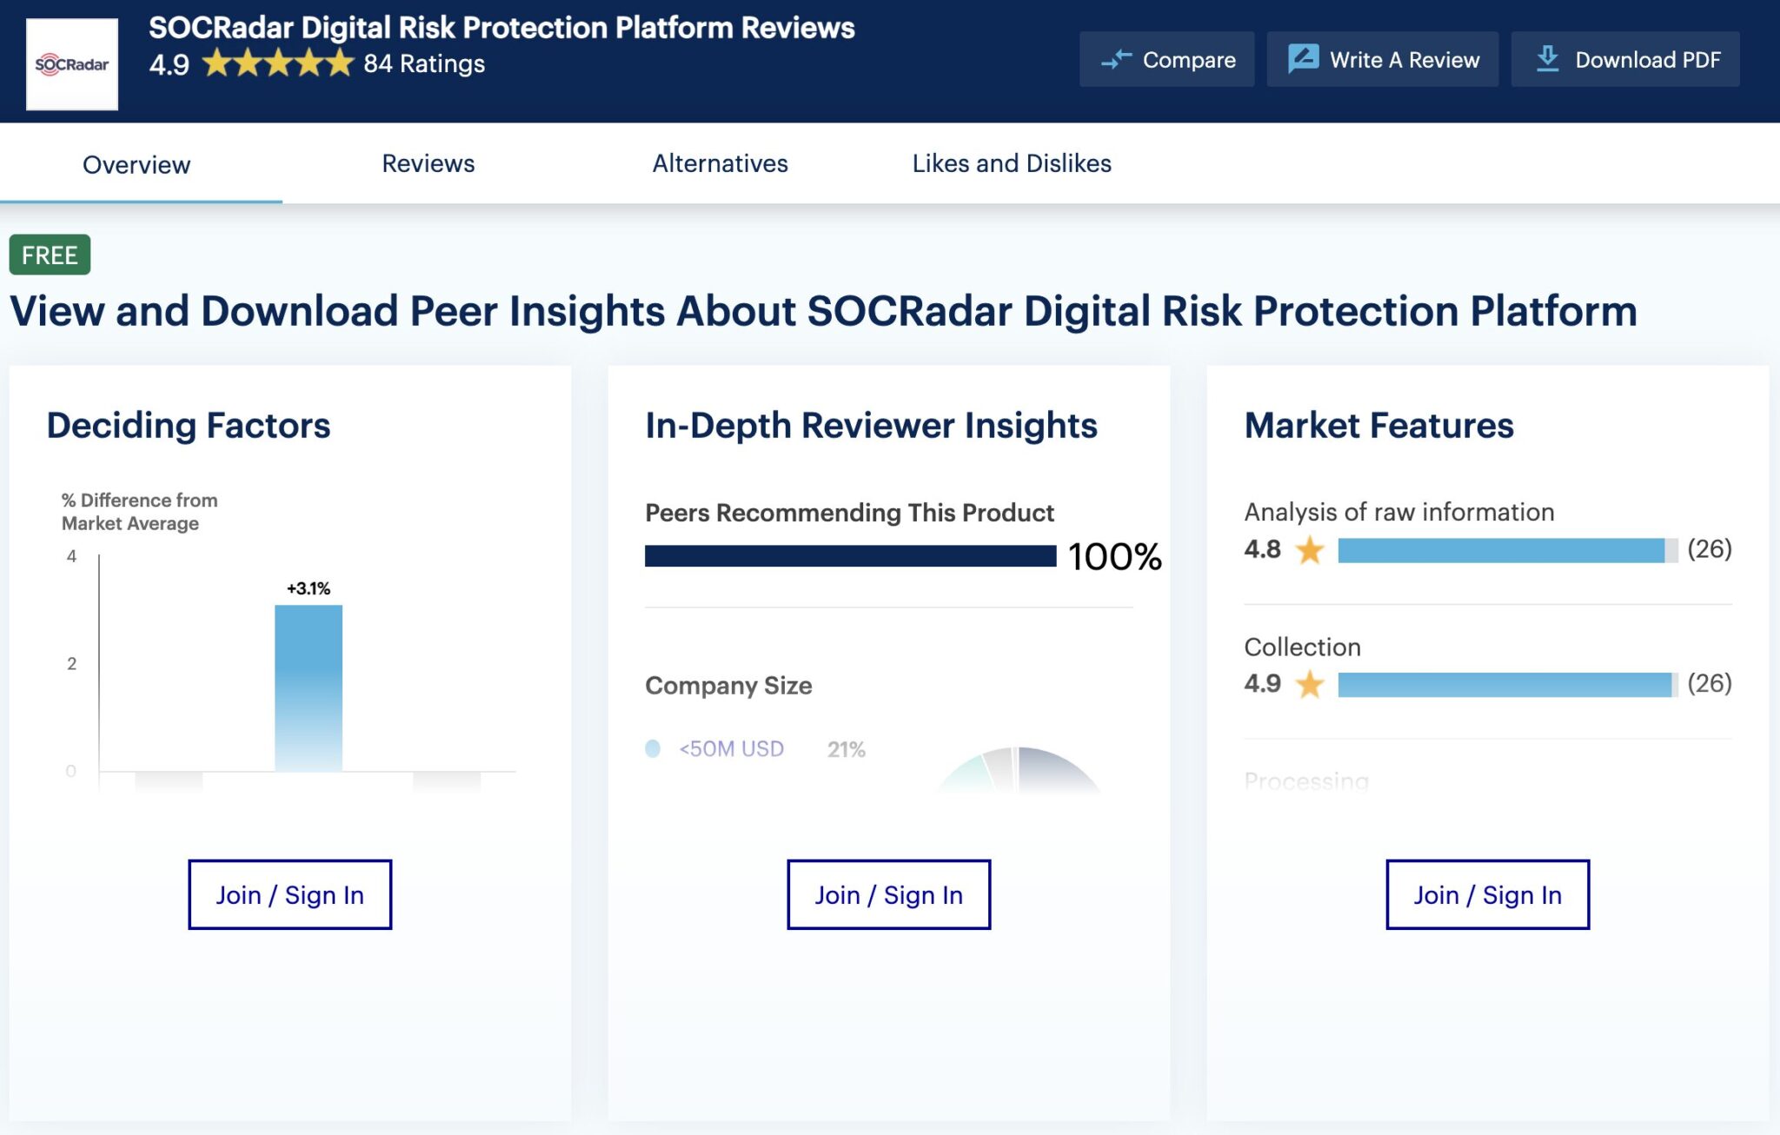Open the Likes and Dislikes tab
The width and height of the screenshot is (1780, 1135).
(x=1011, y=163)
